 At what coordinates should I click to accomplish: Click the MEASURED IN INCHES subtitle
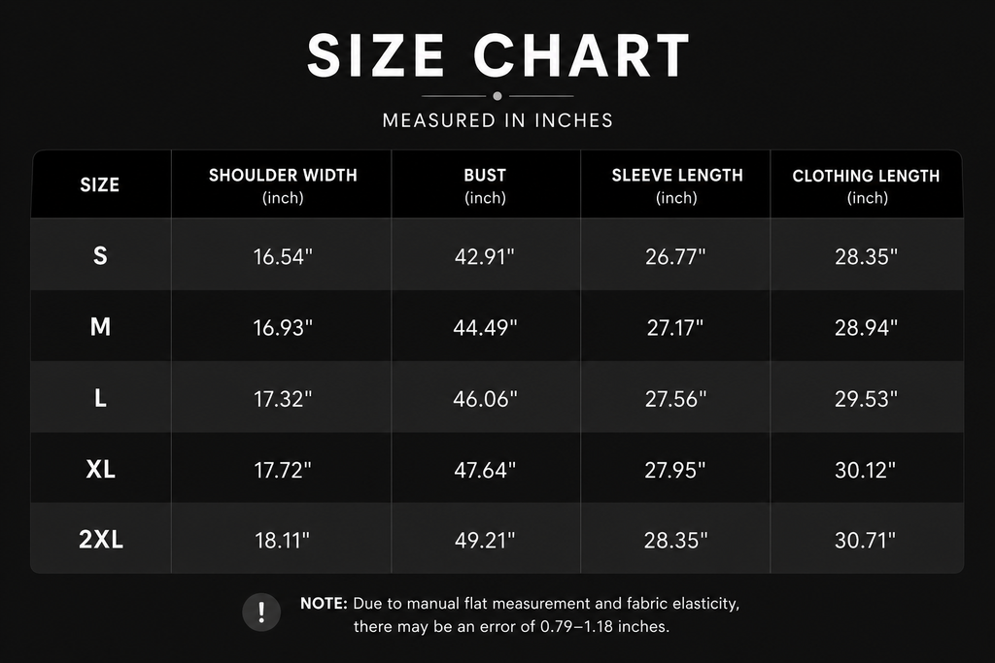tap(497, 120)
